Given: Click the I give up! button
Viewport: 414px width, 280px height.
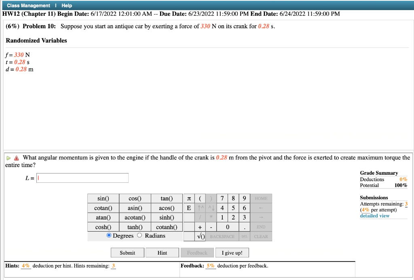Looking at the screenshot, I should (x=232, y=253).
